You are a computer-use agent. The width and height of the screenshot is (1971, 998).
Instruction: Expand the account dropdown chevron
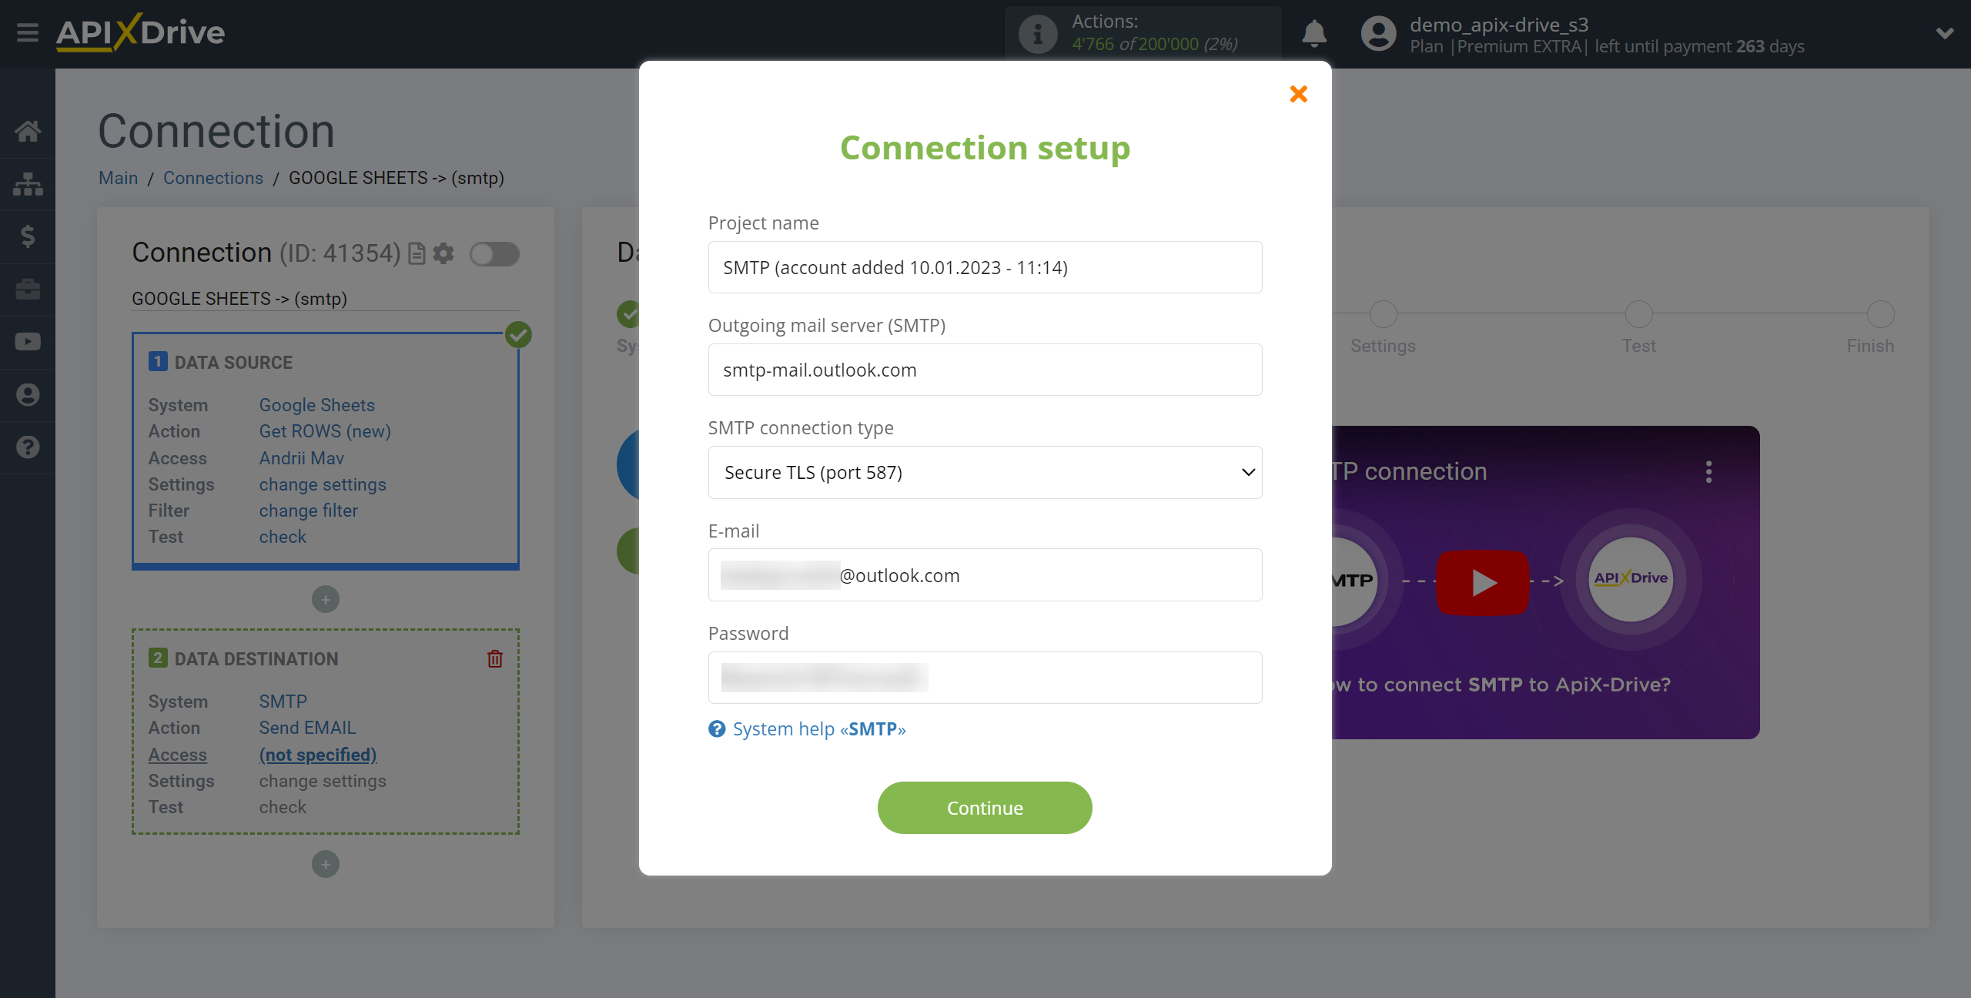pyautogui.click(x=1945, y=33)
